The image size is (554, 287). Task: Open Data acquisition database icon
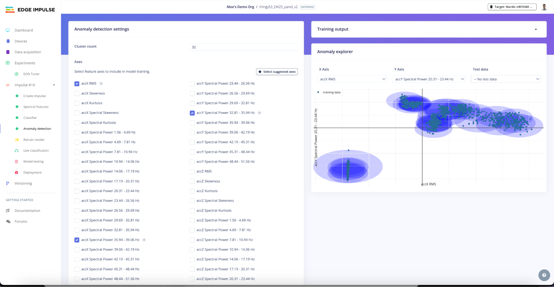[8, 52]
